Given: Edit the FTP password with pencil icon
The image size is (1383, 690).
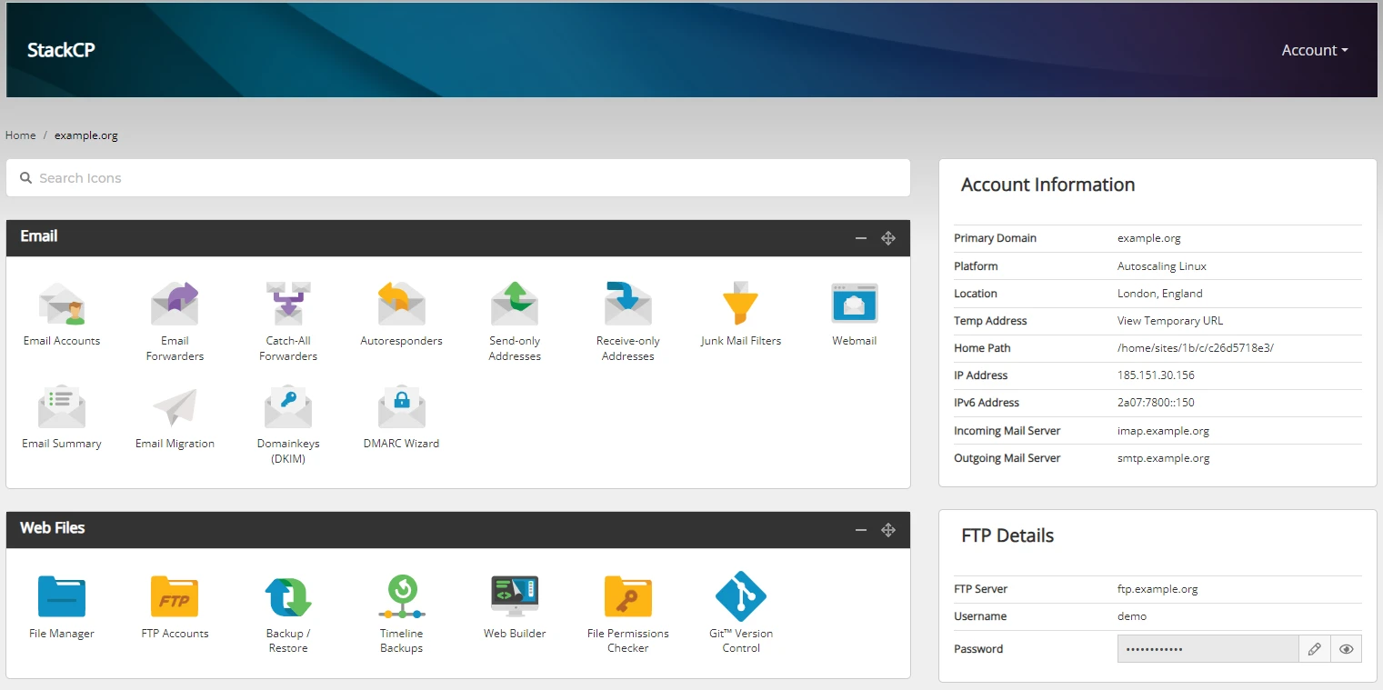Looking at the screenshot, I should pyautogui.click(x=1314, y=649).
